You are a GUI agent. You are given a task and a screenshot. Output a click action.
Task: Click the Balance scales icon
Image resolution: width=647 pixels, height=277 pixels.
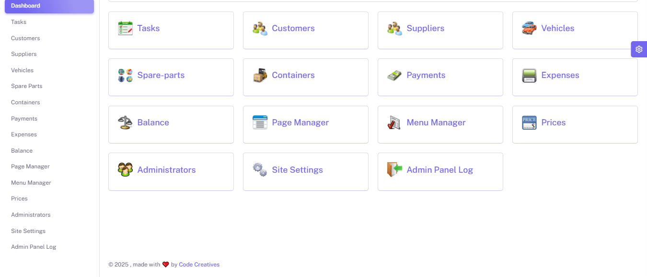[125, 122]
